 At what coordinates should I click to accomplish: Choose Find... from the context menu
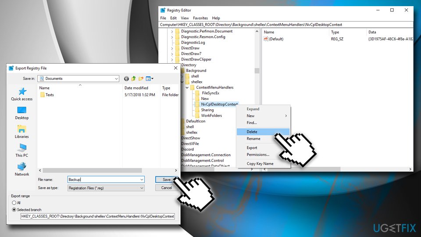pyautogui.click(x=264, y=122)
